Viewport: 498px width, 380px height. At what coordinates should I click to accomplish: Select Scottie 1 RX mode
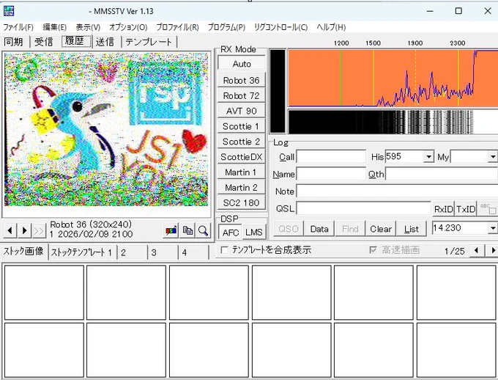(x=242, y=126)
